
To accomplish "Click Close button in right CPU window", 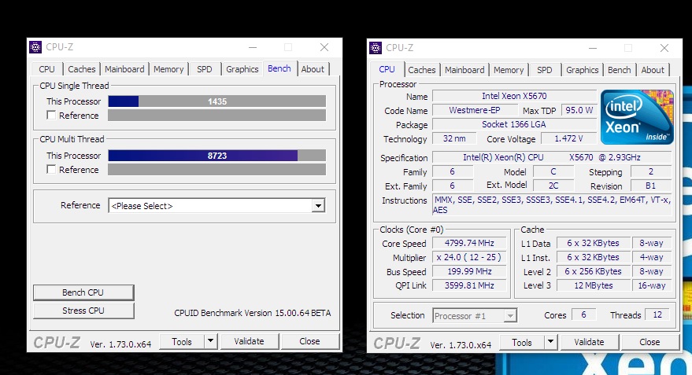I will pyautogui.click(x=649, y=343).
